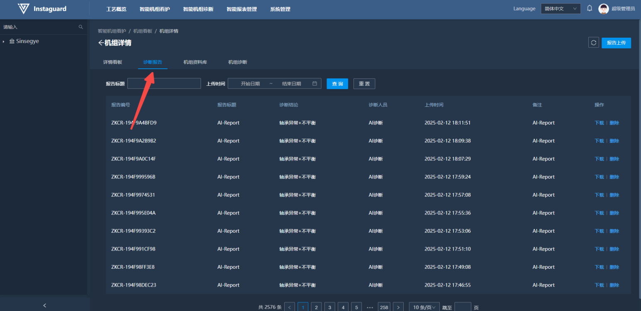
Task: Click the notification bell icon
Action: pyautogui.click(x=589, y=8)
